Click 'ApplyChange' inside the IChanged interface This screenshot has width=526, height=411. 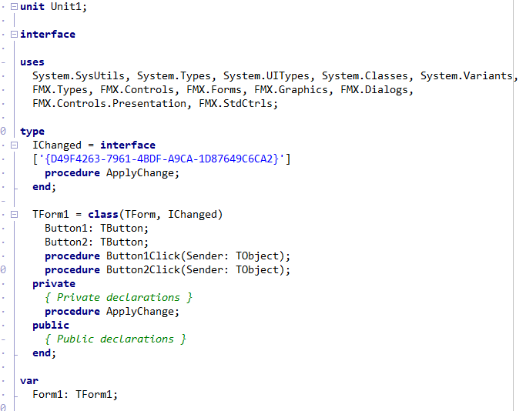(140, 173)
